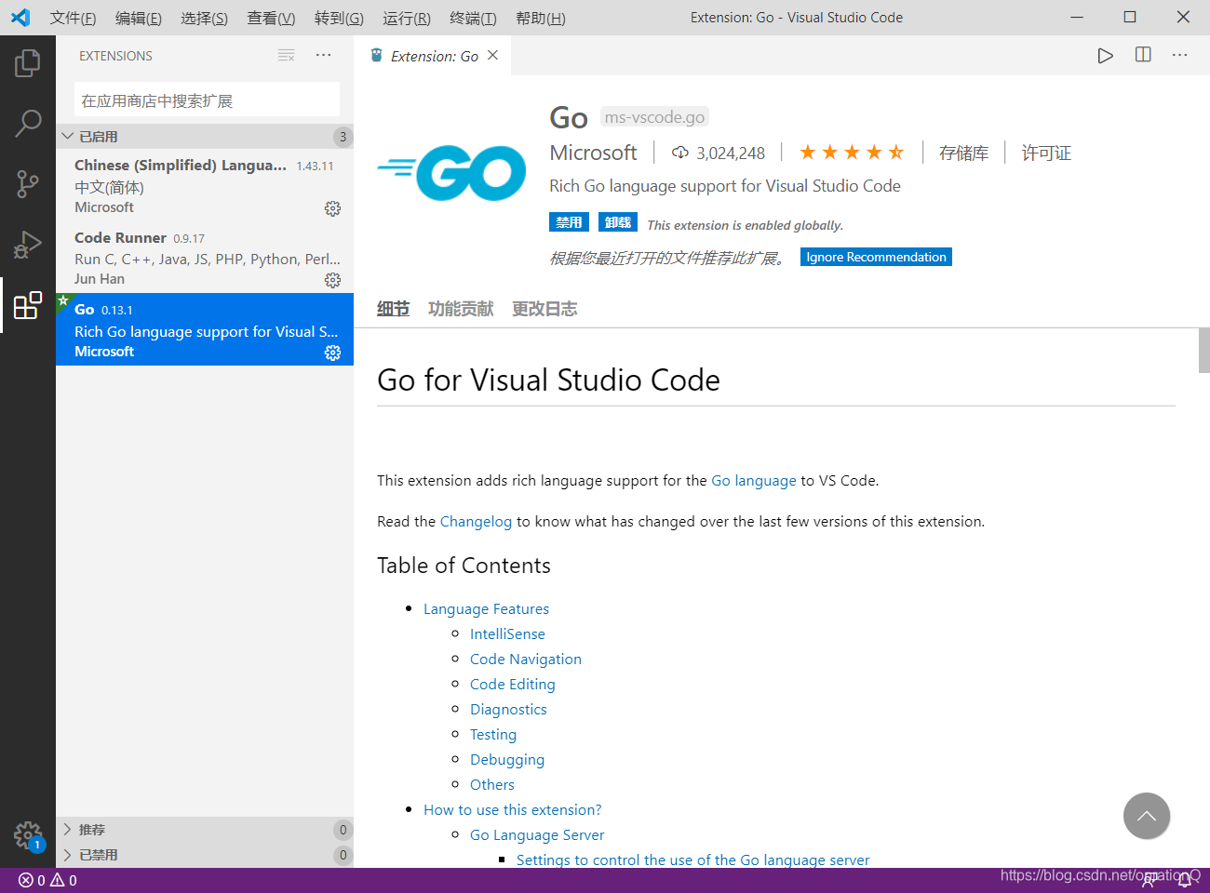Screen dimensions: 1210x893
Task: Collapse the 已启用 section
Action: (205, 137)
